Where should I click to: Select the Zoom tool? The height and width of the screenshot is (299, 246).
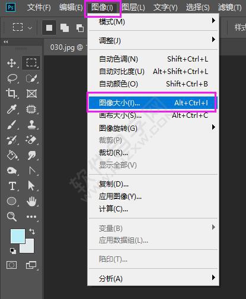coord(12,217)
